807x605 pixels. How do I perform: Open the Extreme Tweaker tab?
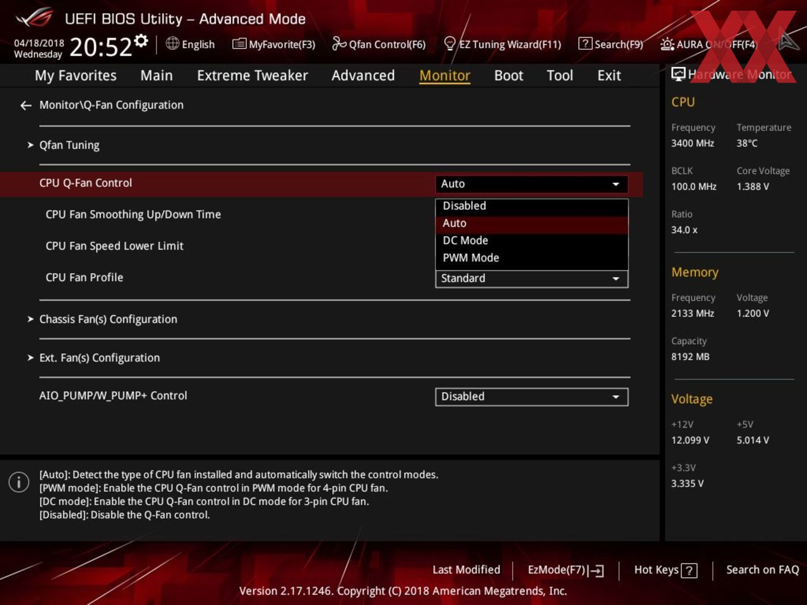tap(252, 75)
